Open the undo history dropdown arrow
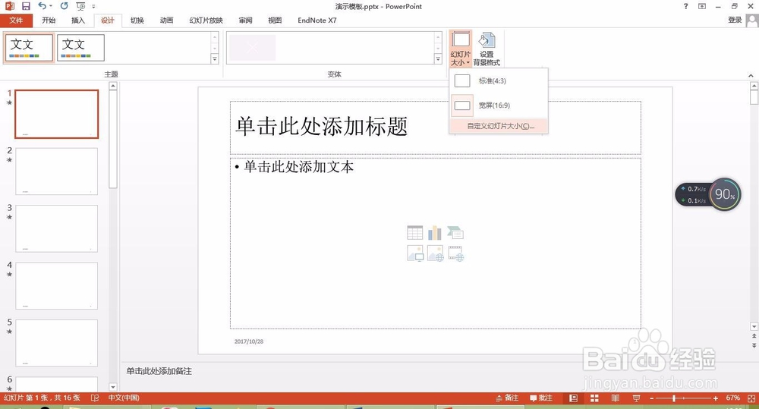Screen dimensions: 759x409 click(50, 6)
